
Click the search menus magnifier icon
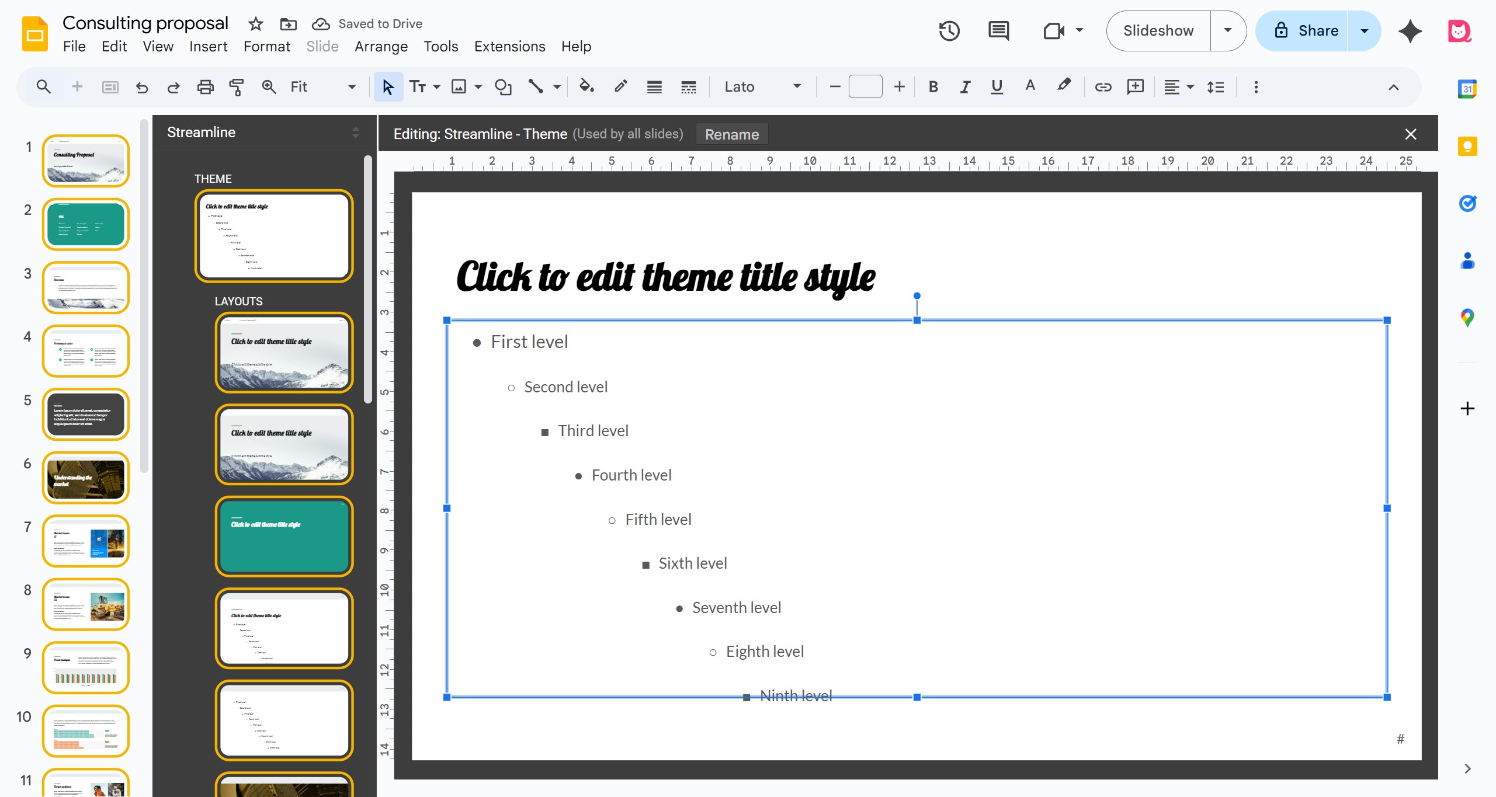click(43, 87)
